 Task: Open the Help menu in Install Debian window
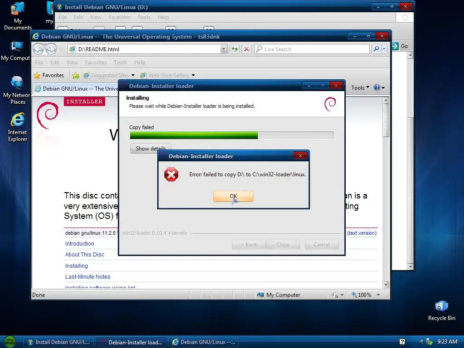click(163, 17)
